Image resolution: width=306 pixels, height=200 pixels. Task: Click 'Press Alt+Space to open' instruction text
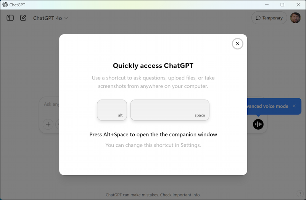click(x=153, y=135)
